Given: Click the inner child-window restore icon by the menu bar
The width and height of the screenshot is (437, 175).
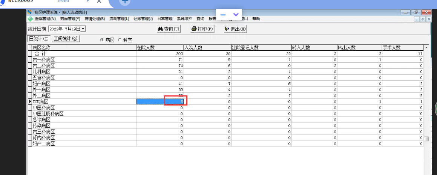Looking at the screenshot, I should (x=423, y=19).
